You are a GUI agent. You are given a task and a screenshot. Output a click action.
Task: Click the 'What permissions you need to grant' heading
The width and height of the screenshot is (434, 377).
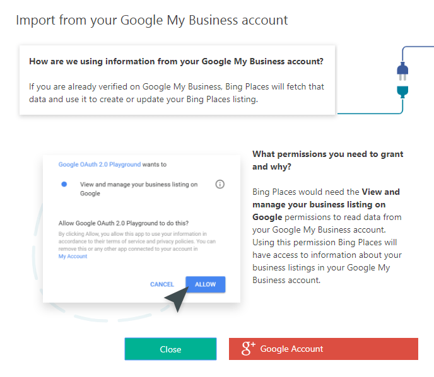tap(328, 160)
